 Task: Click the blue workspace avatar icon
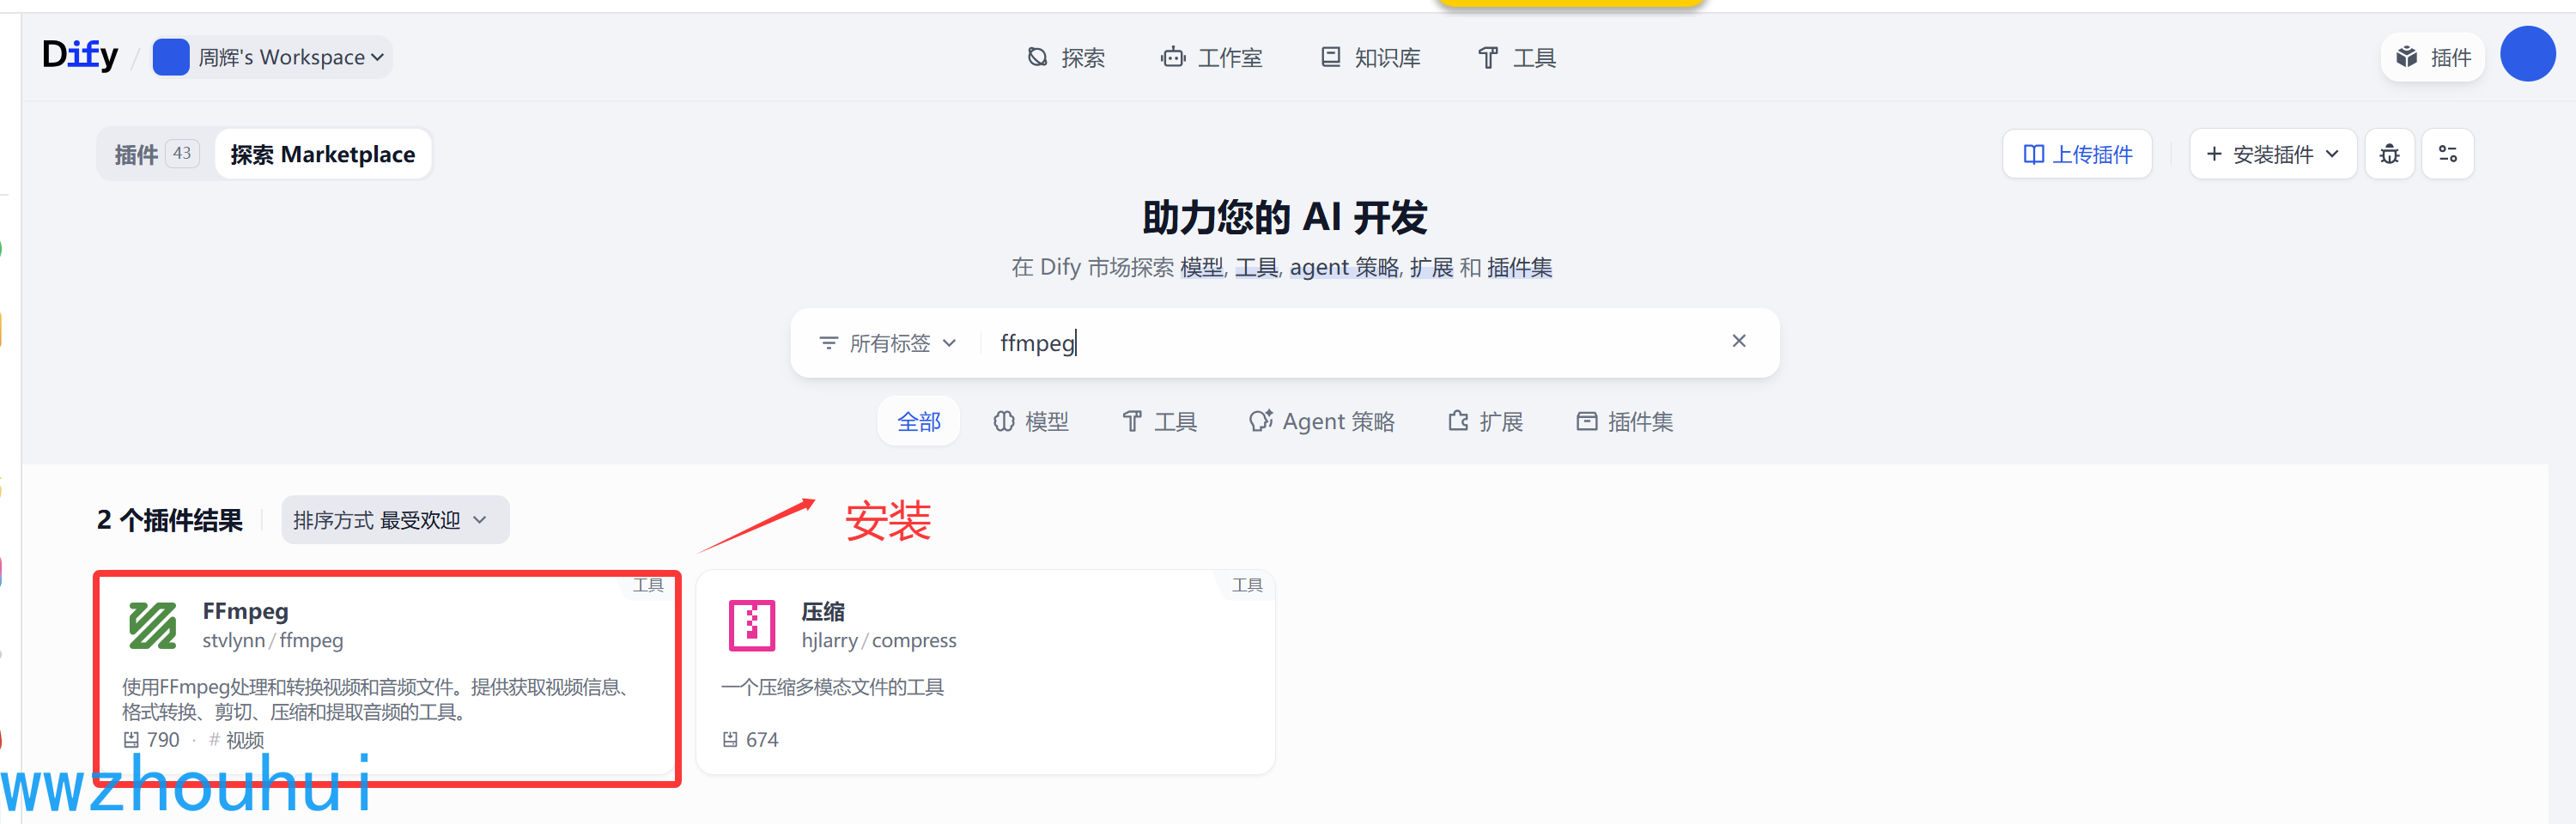(x=170, y=57)
